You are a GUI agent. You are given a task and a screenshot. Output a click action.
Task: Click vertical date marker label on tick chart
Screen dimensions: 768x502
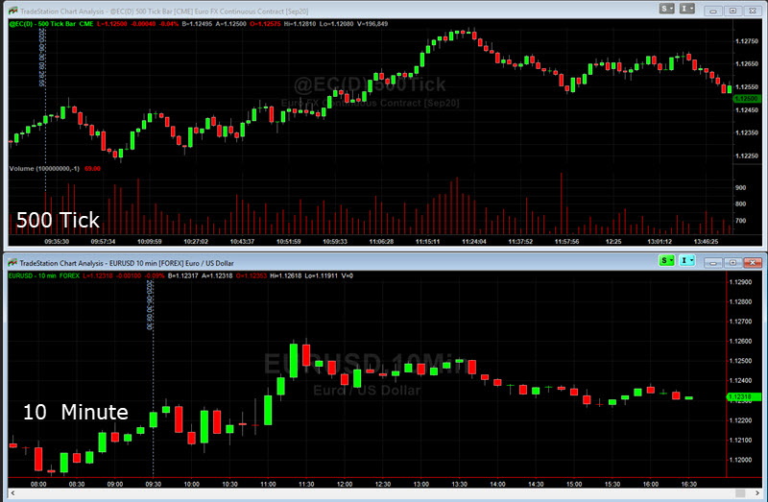42,58
